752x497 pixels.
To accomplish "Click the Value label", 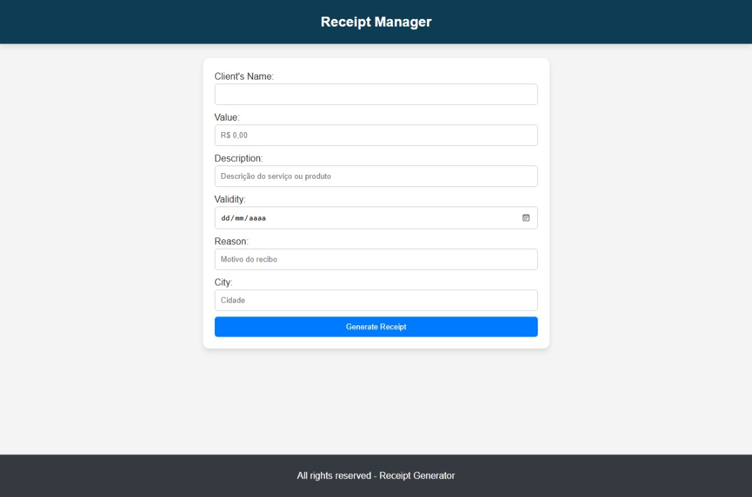I will click(x=225, y=116).
